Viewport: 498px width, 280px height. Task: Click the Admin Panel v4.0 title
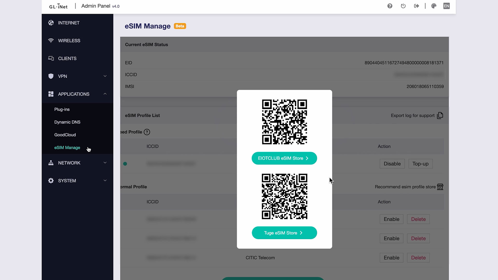pos(100,6)
